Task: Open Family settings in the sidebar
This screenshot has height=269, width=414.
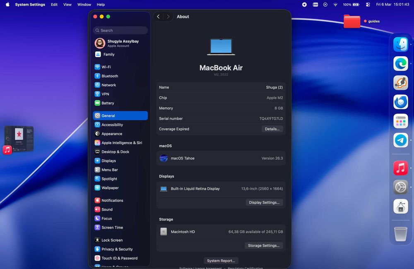Action: pos(120,54)
